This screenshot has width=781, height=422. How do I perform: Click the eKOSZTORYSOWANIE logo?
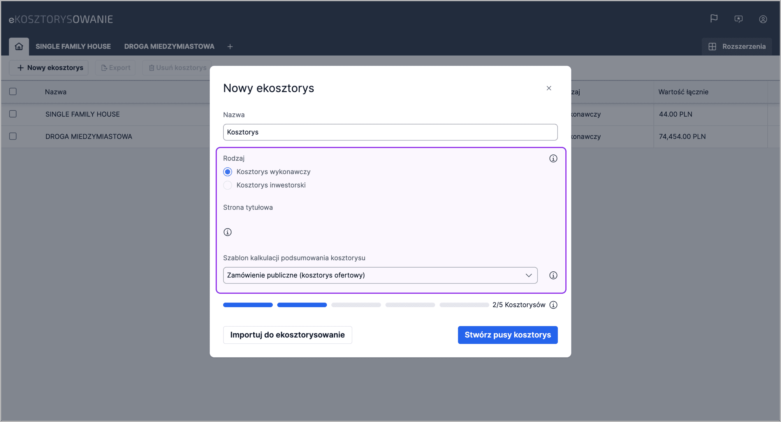61,19
